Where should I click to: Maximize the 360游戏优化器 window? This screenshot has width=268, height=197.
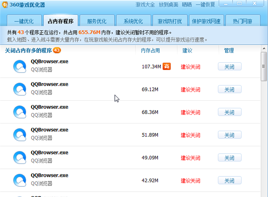[x=239, y=4]
